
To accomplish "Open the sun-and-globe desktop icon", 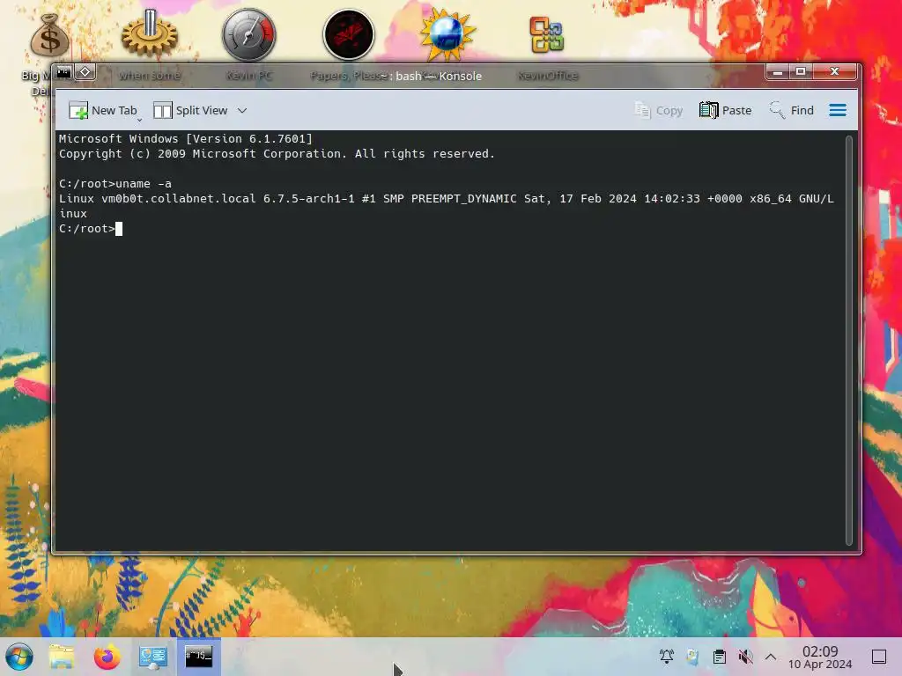I will [x=447, y=35].
